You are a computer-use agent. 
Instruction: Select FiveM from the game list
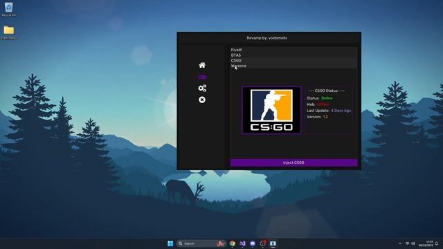tap(293, 50)
